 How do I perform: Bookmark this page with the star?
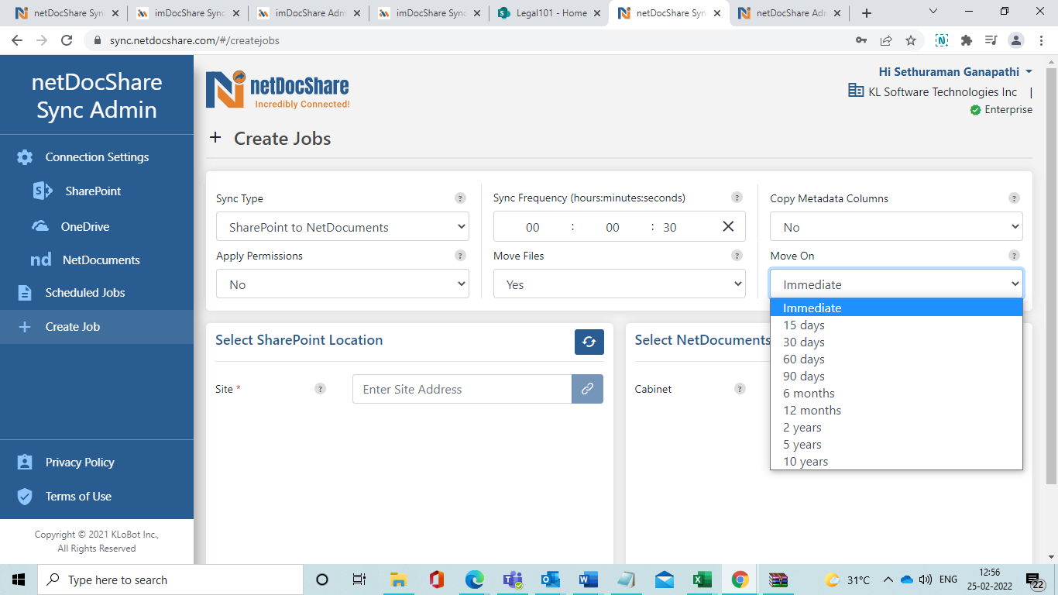tap(911, 40)
